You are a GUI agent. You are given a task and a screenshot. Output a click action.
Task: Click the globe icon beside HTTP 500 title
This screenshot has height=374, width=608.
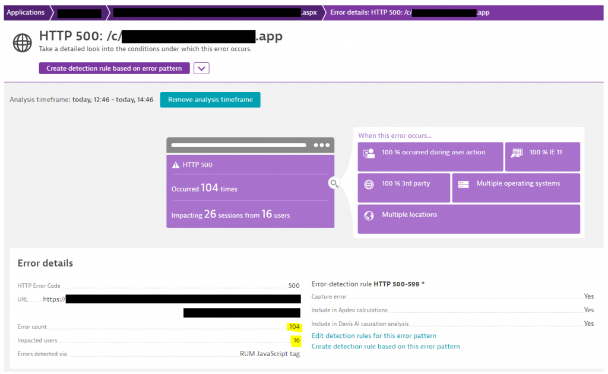(x=22, y=42)
